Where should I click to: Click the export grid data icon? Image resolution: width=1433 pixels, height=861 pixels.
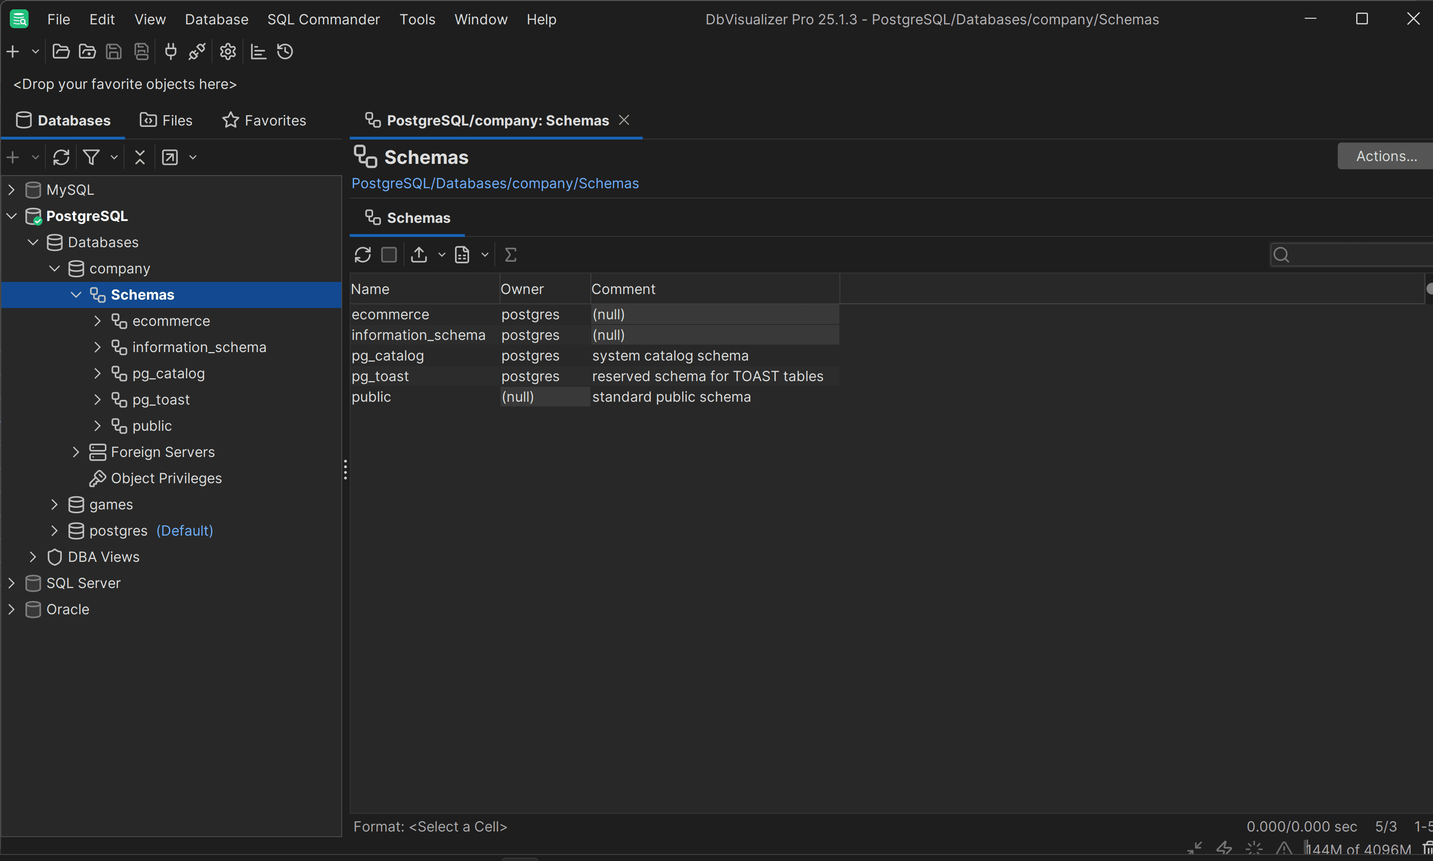click(419, 255)
